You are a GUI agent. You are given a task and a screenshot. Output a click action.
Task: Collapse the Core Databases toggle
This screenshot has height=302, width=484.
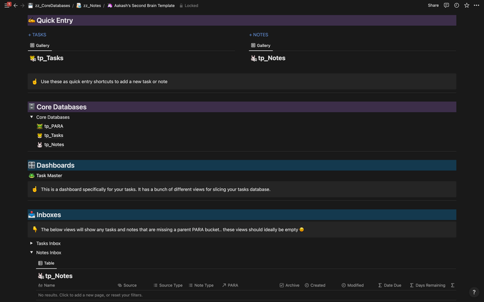click(32, 117)
